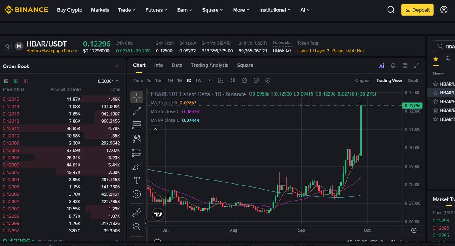Open the account profile icon
The height and width of the screenshot is (246, 455).
click(444, 10)
